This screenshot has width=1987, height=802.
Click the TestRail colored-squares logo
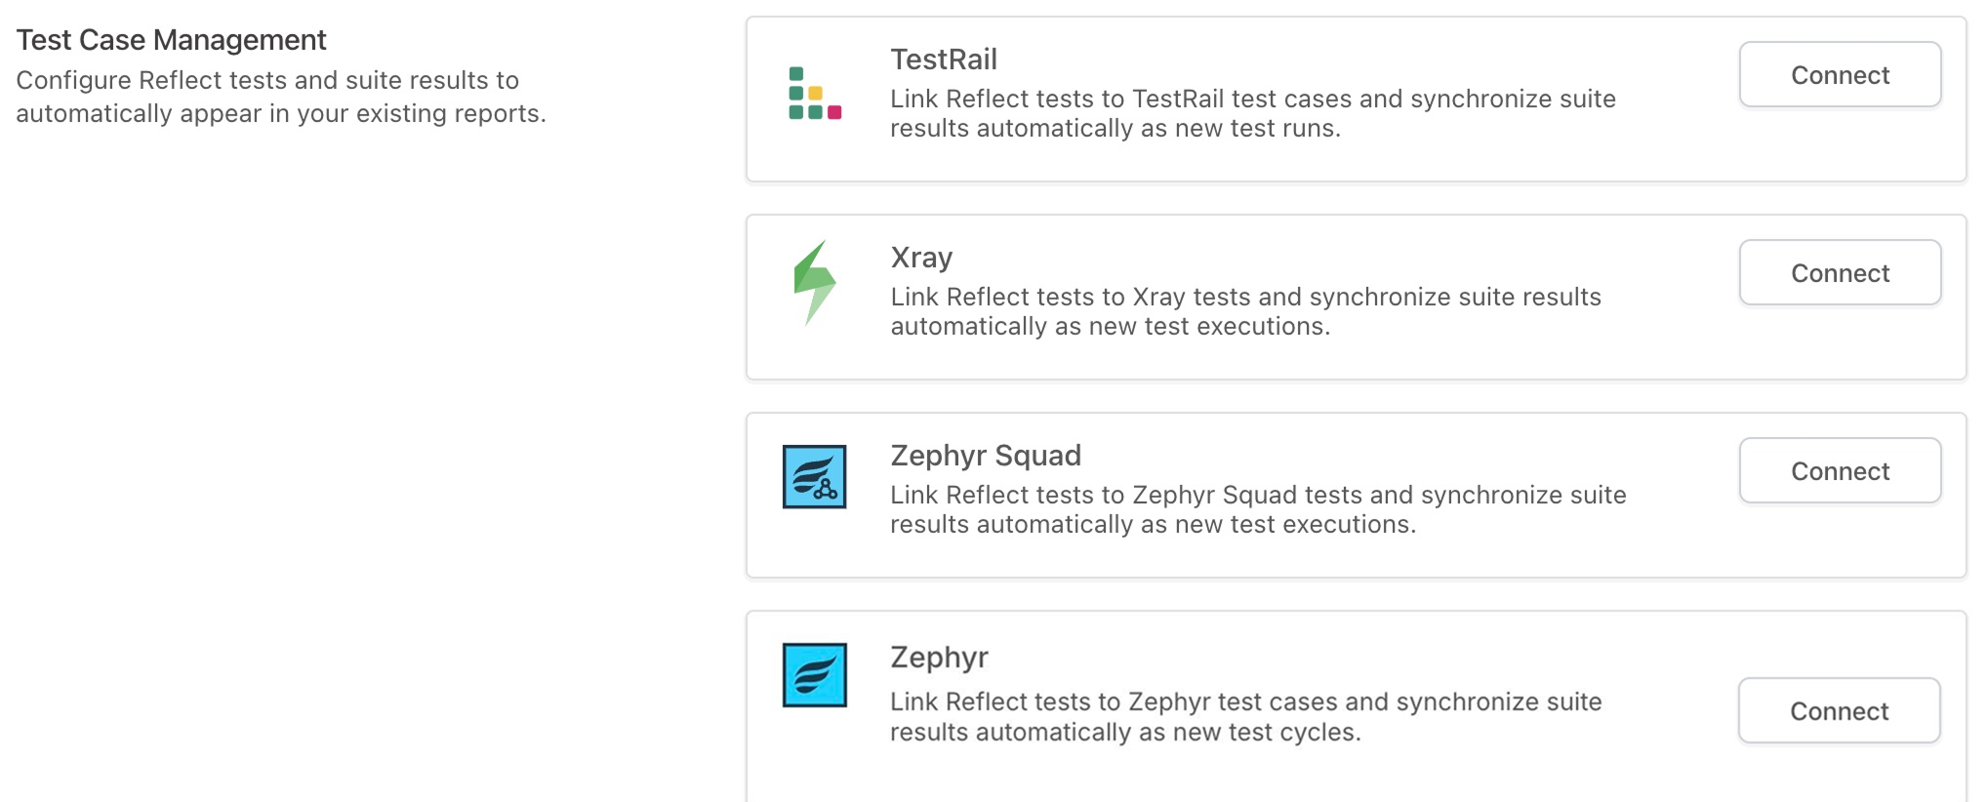pos(813,94)
